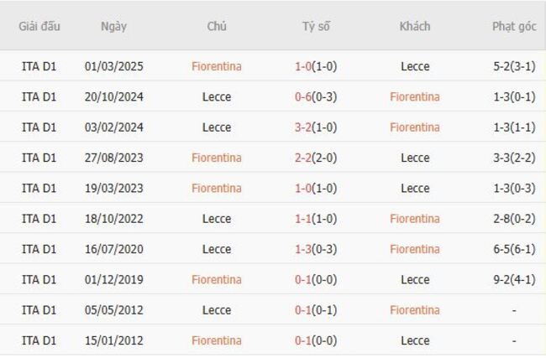The image size is (546, 358).
Task: Click Fiorentina in the 19/03/2023 row
Action: (x=216, y=188)
